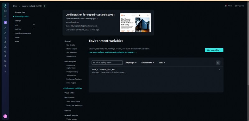Open the Deploys page
The image size is (249, 121).
coord(18,21)
